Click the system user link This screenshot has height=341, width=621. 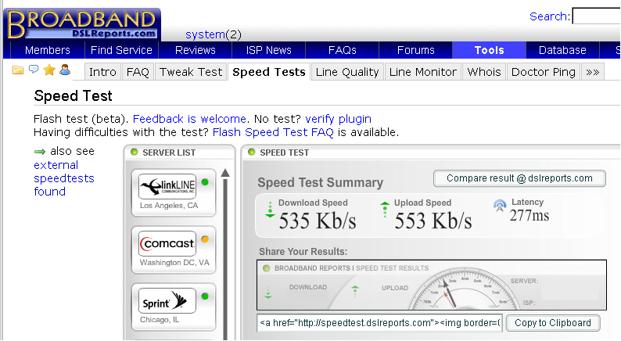pyautogui.click(x=205, y=34)
